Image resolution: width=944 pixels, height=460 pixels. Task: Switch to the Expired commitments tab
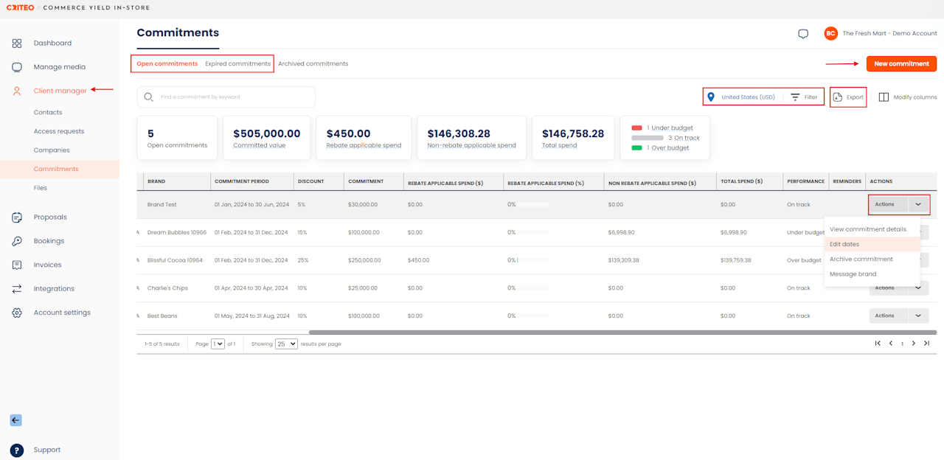coord(237,64)
